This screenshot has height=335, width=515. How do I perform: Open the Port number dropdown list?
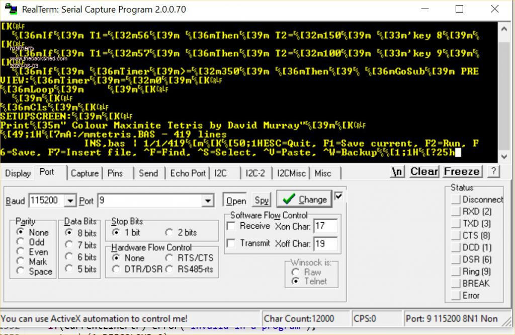208,200
